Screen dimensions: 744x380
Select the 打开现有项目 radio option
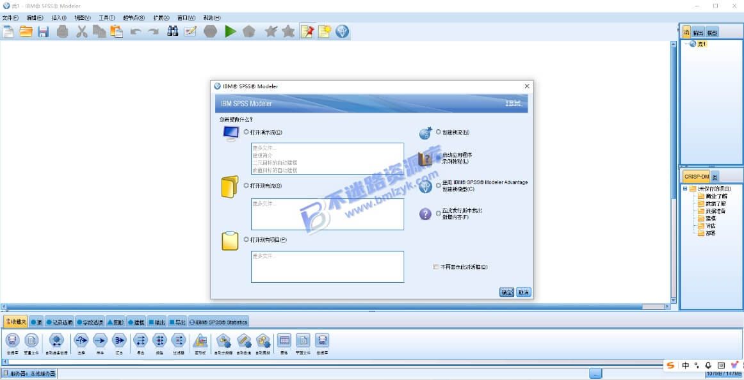247,239
